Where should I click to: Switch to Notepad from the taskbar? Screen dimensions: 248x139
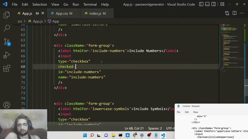click(x=156, y=135)
